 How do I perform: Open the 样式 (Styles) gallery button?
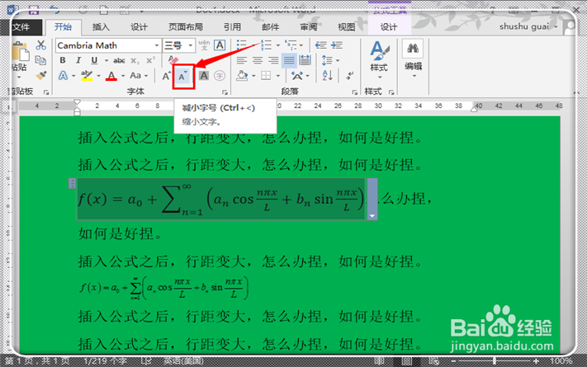pyautogui.click(x=379, y=60)
